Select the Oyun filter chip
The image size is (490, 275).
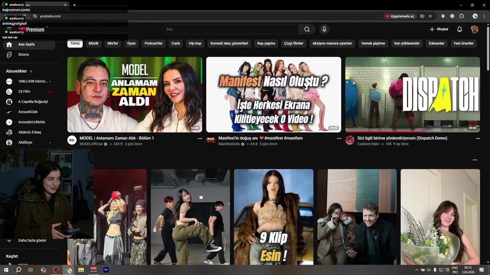131,44
